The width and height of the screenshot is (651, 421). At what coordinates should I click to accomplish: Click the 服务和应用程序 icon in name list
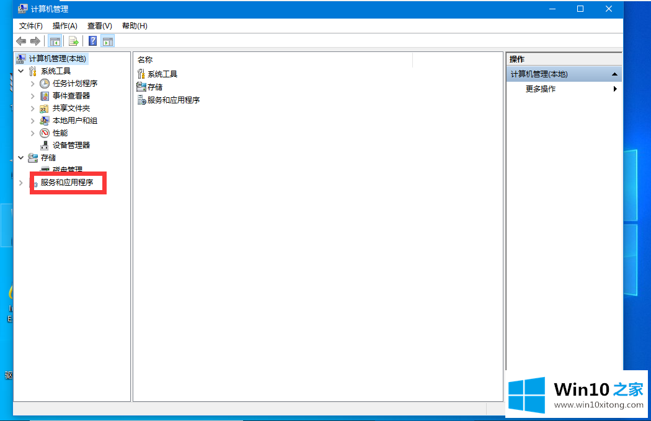point(141,100)
